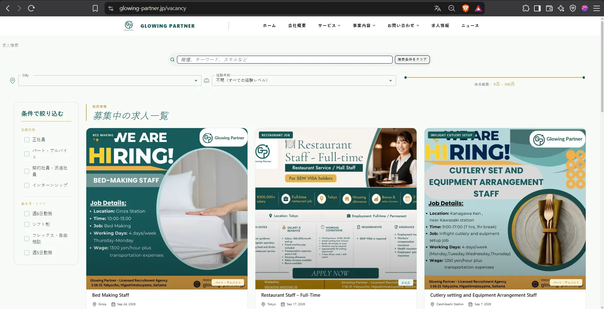This screenshot has width=604, height=309.
Task: Click the 正社員 badge on Restaurant card
Action: pyautogui.click(x=406, y=283)
